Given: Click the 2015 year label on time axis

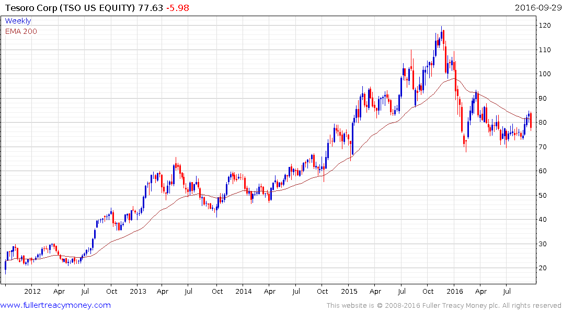Looking at the screenshot, I should pos(349,292).
